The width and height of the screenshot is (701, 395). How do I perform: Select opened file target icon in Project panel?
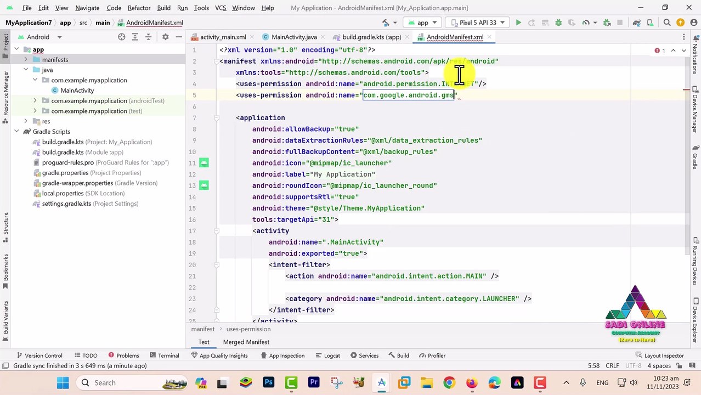pyautogui.click(x=121, y=37)
